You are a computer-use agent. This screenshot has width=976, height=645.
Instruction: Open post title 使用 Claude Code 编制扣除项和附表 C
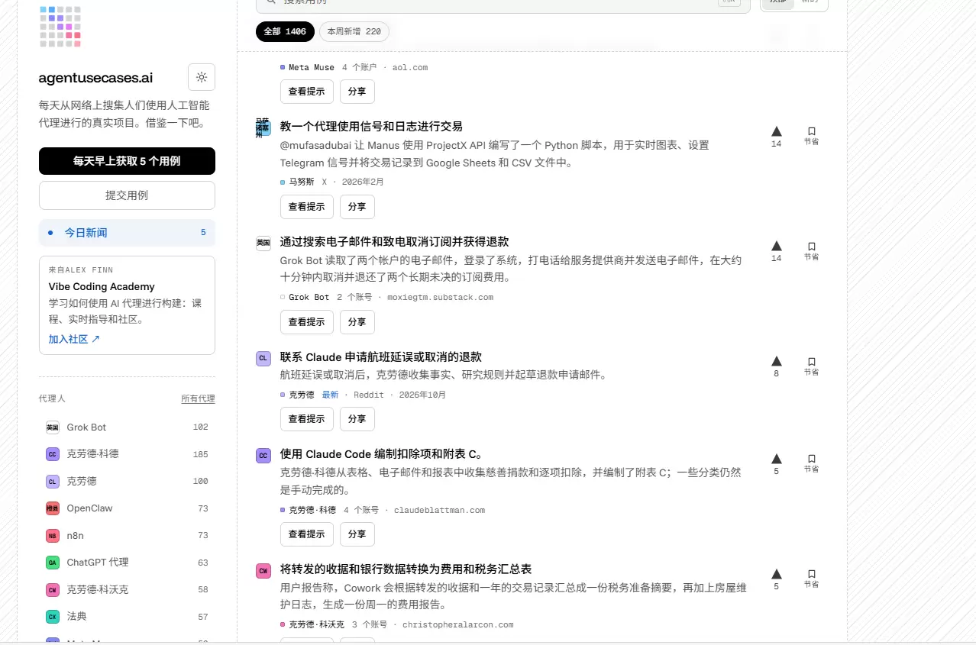(x=381, y=454)
